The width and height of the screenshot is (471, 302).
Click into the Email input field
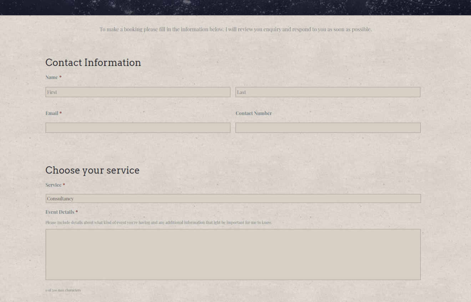tap(138, 128)
